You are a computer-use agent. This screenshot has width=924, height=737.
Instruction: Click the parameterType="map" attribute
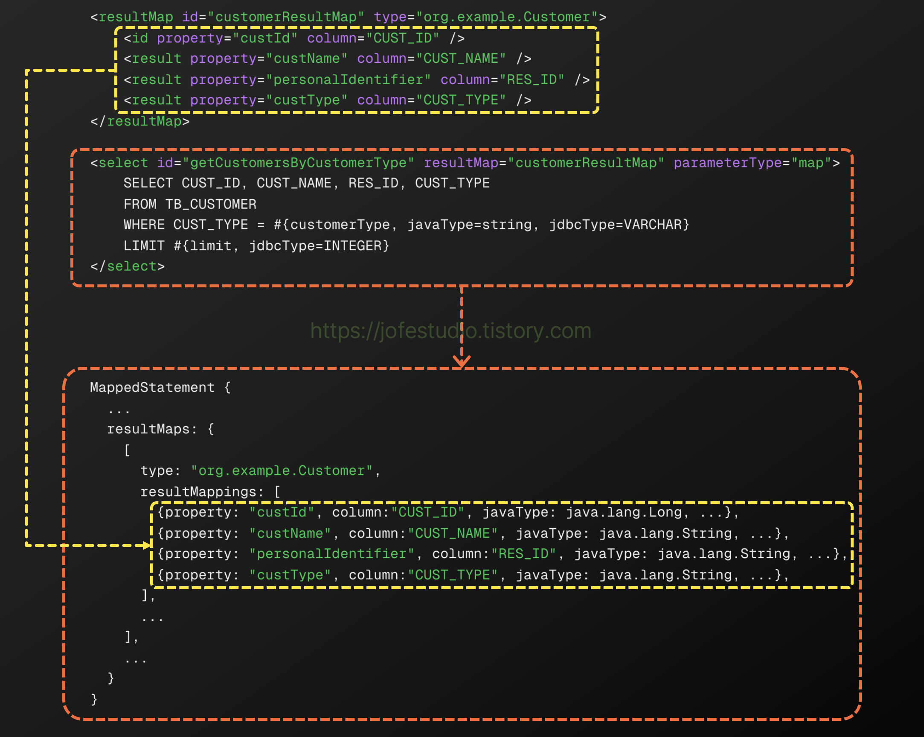[x=752, y=163]
